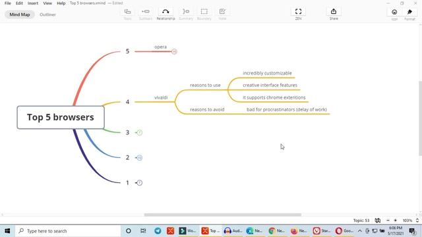The image size is (422, 237).
Task: Click the vertical scrollbar thumb
Action: 420,118
